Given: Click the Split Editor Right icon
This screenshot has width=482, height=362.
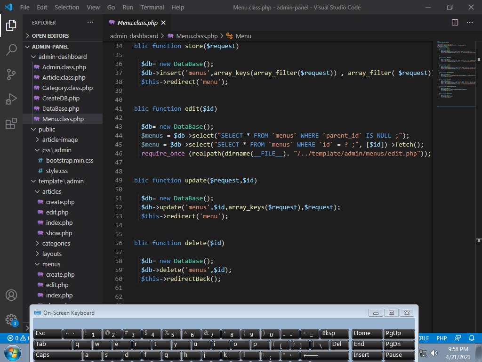Looking at the screenshot, I should click(x=455, y=23).
